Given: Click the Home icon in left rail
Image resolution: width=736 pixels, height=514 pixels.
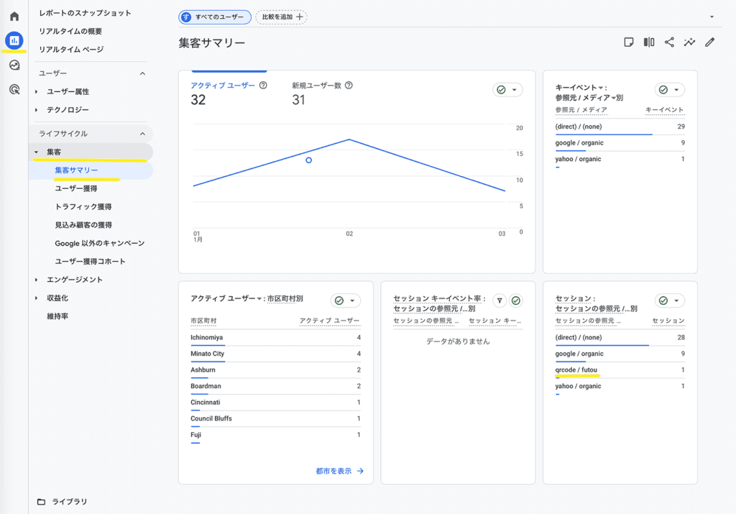Looking at the screenshot, I should [x=14, y=16].
